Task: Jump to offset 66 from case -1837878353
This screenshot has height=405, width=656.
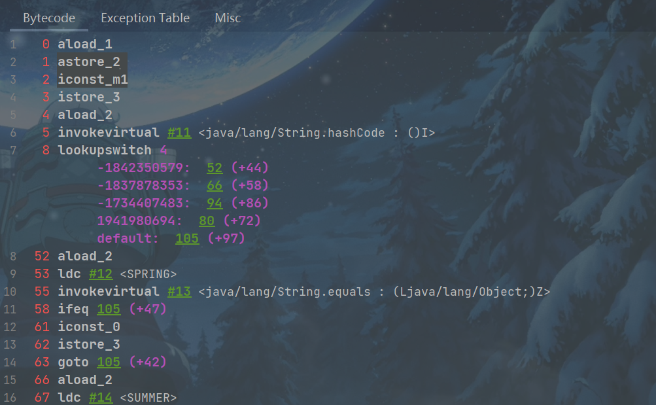Action: (x=215, y=186)
